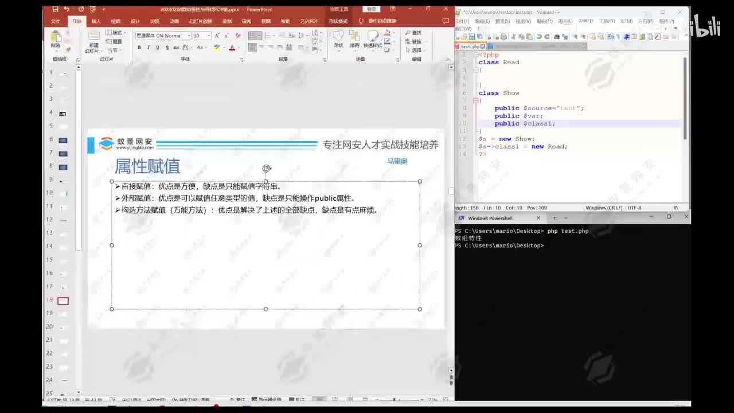Save file in Notepad++ toolbar
Screen dimensions: 734x413
(473, 37)
